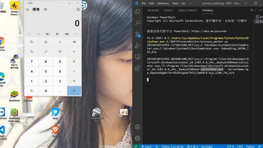Open the Manage gear in activity bar
Image resolution: width=263 pixels, height=148 pixels.
(x=137, y=138)
